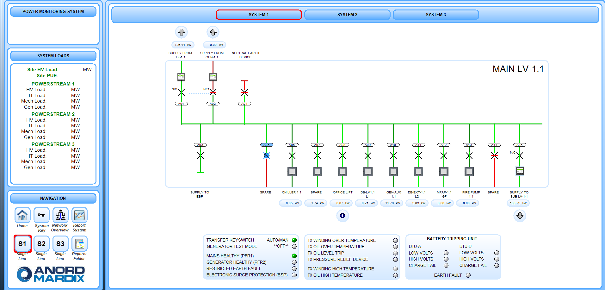Click the down arrow under Supply To Sub LV-1-1
605x290 pixels.
coord(520,216)
